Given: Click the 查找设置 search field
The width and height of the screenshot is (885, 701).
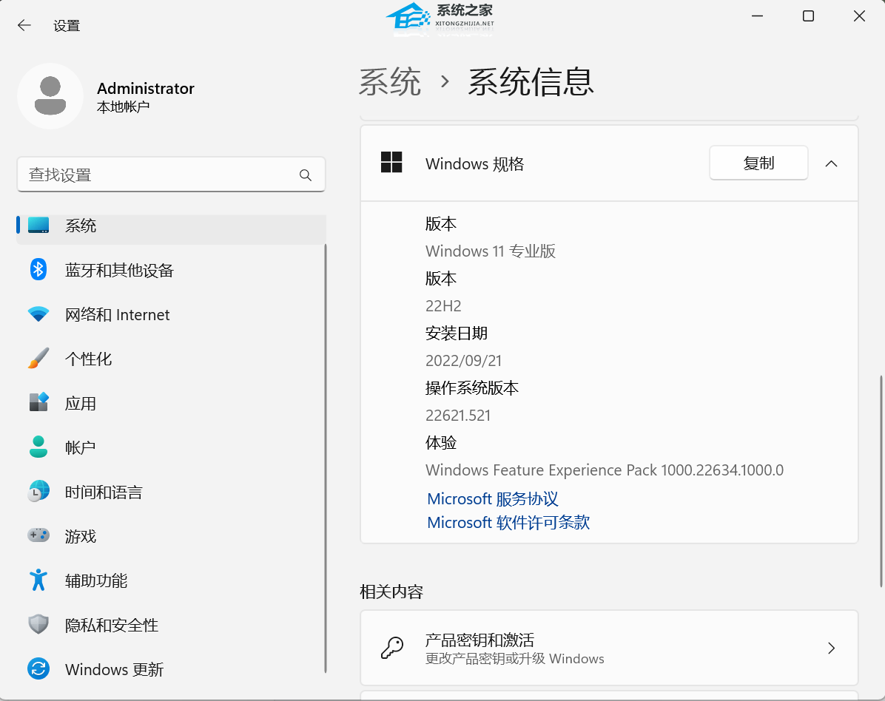Looking at the screenshot, I should click(159, 175).
